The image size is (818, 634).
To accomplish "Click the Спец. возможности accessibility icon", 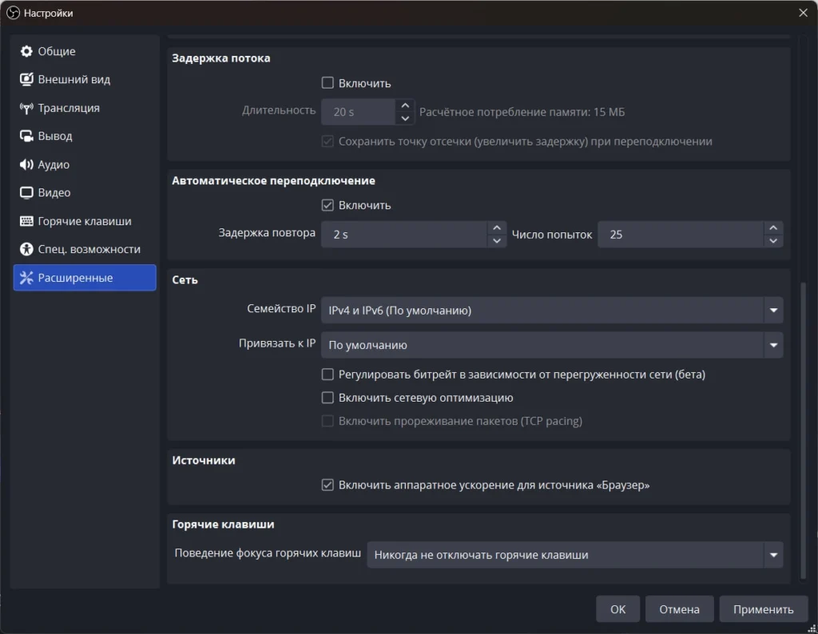I will click(x=26, y=249).
